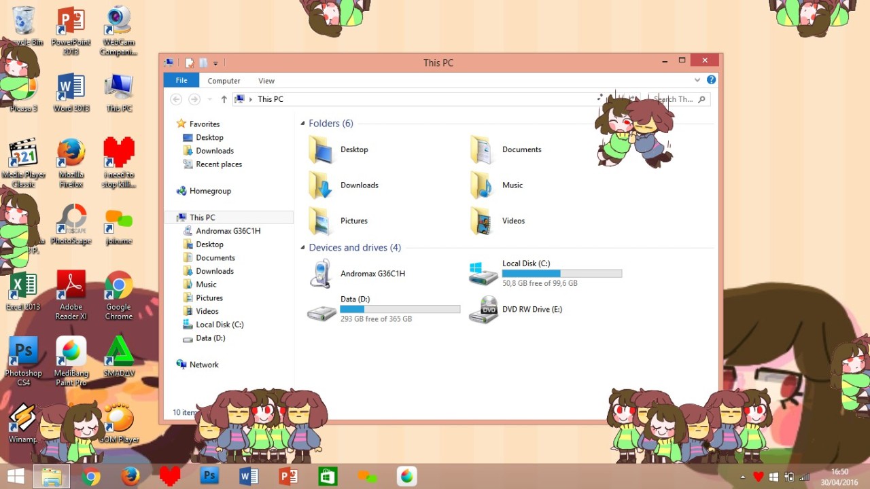The height and width of the screenshot is (489, 870).
Task: Click Local Disk (C:) usage bar
Action: pyautogui.click(x=562, y=274)
